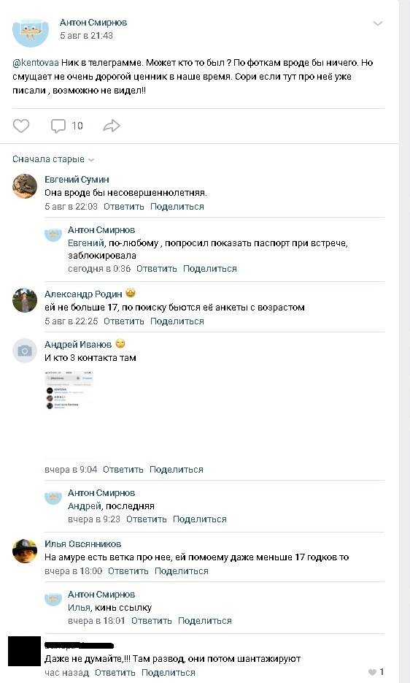The height and width of the screenshot is (683, 410).
Task: Open Евгений Сумин's avatar
Action: [25, 186]
